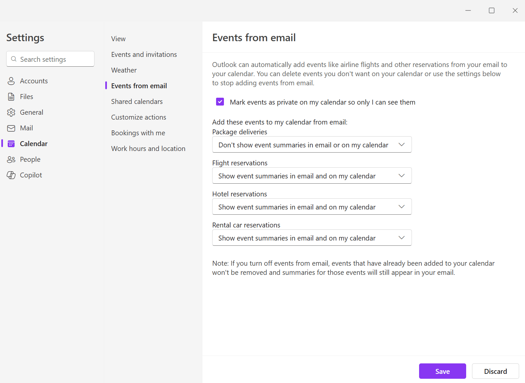
Task: Switch to Events and invitations settings
Action: click(144, 54)
